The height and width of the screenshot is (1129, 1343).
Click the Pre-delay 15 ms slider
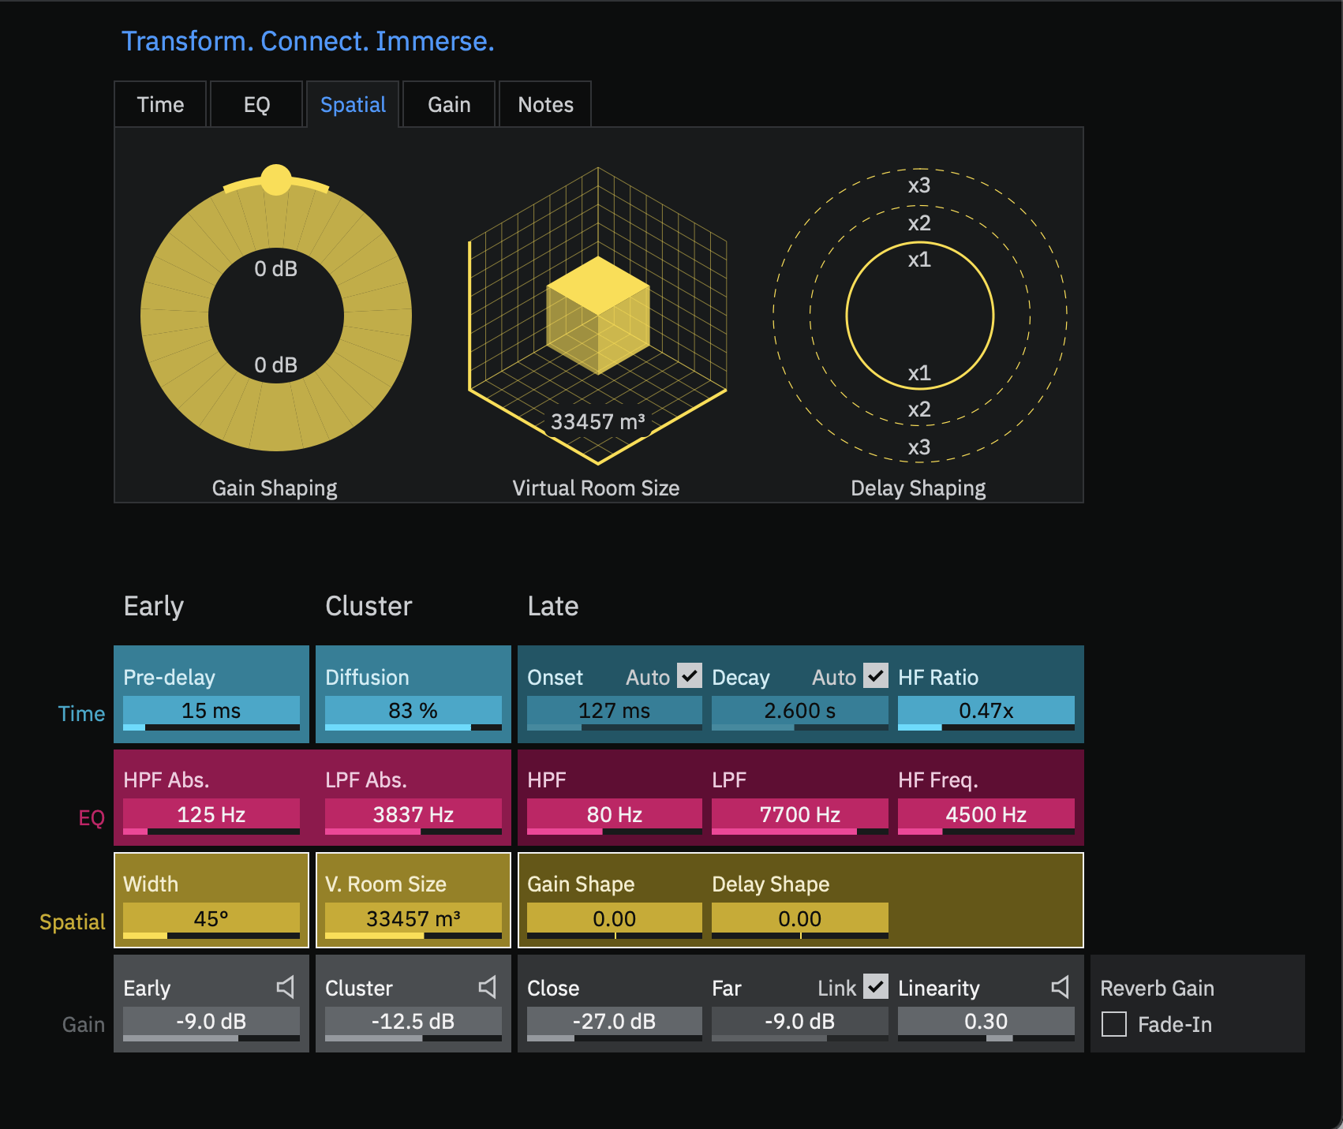(211, 712)
